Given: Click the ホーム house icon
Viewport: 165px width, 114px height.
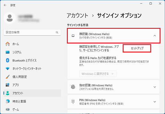Looking at the screenshot, I should 7,44.
